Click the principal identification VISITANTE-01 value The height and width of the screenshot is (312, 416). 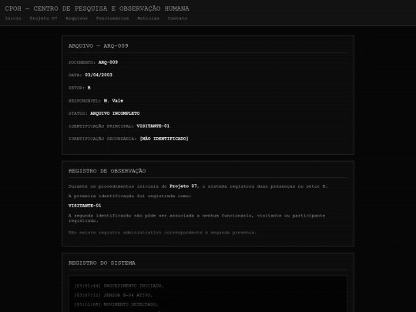point(153,126)
